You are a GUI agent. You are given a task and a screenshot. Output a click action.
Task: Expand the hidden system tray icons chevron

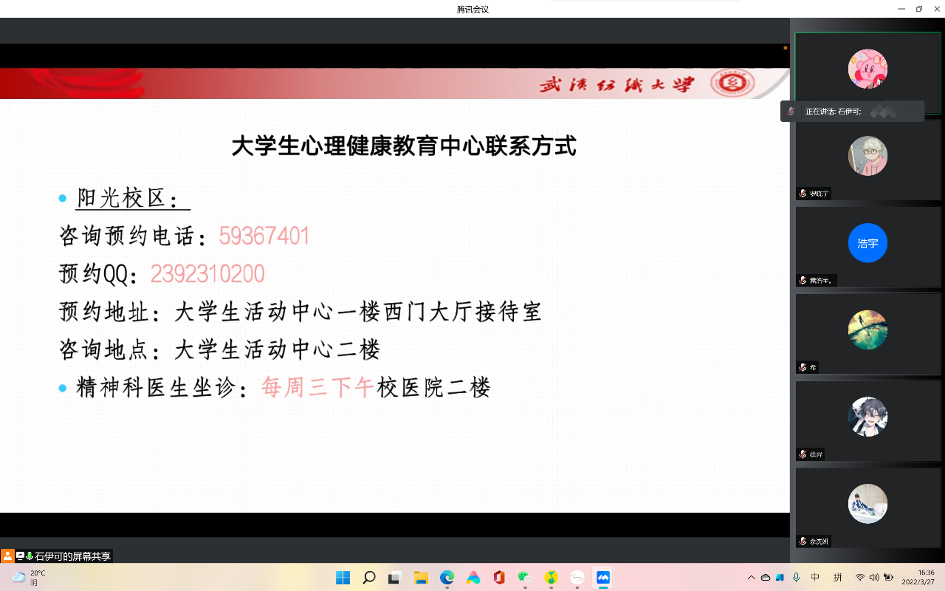[x=752, y=577]
